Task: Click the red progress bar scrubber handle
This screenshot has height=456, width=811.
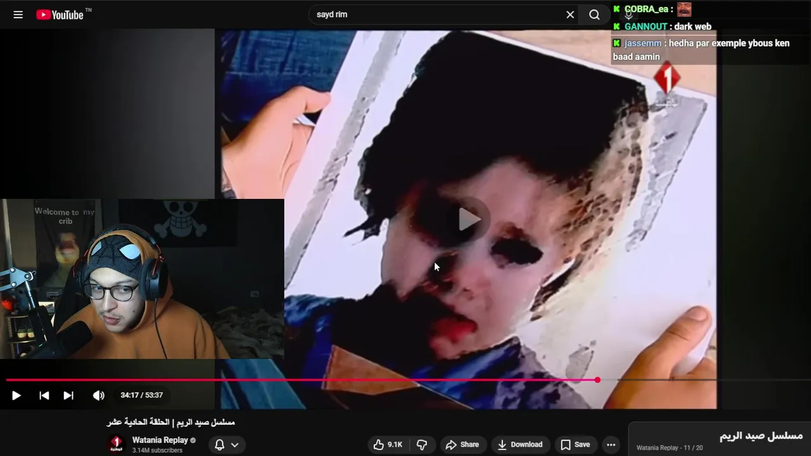Action: [x=597, y=380]
